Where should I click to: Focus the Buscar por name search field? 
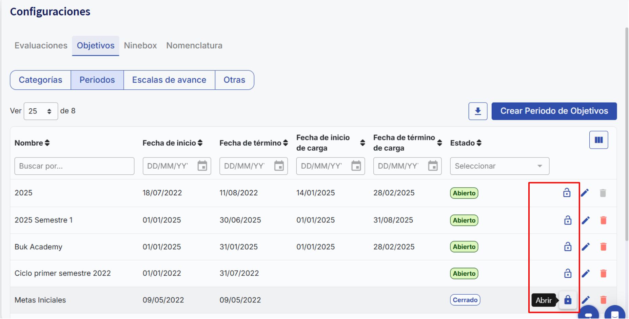click(x=74, y=166)
